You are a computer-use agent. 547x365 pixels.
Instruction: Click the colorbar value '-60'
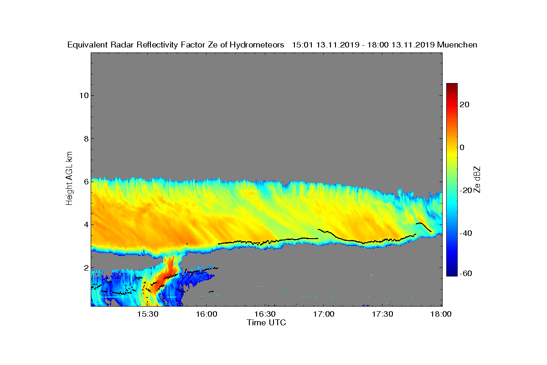[x=466, y=273]
